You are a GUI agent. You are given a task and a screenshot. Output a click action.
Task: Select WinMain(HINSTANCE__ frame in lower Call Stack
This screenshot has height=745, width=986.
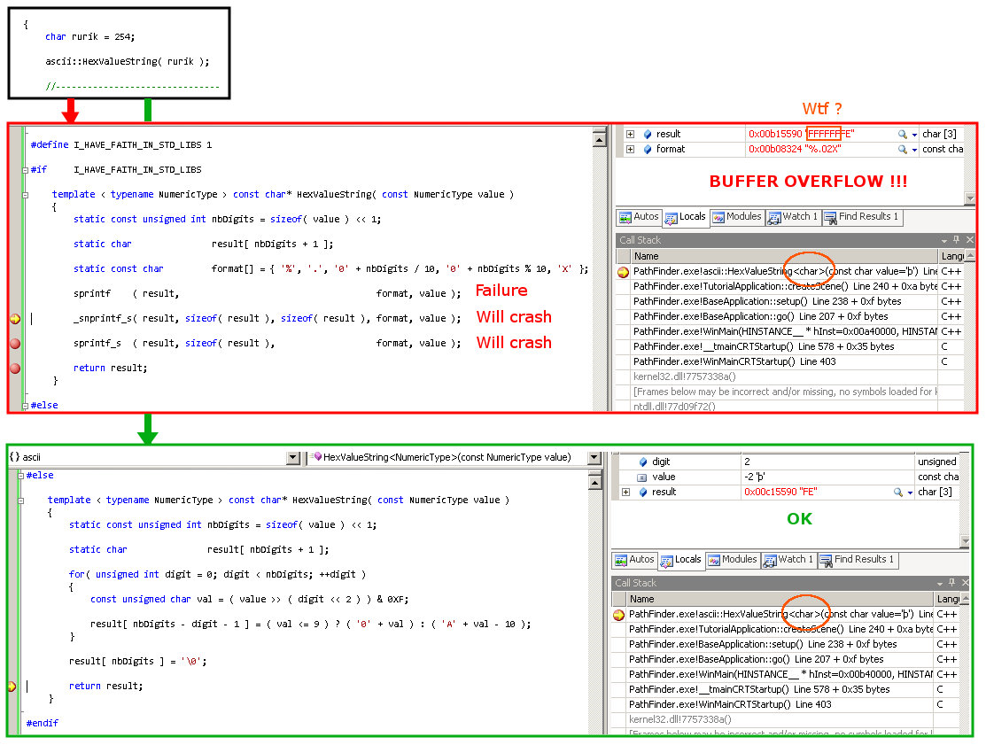click(x=780, y=675)
